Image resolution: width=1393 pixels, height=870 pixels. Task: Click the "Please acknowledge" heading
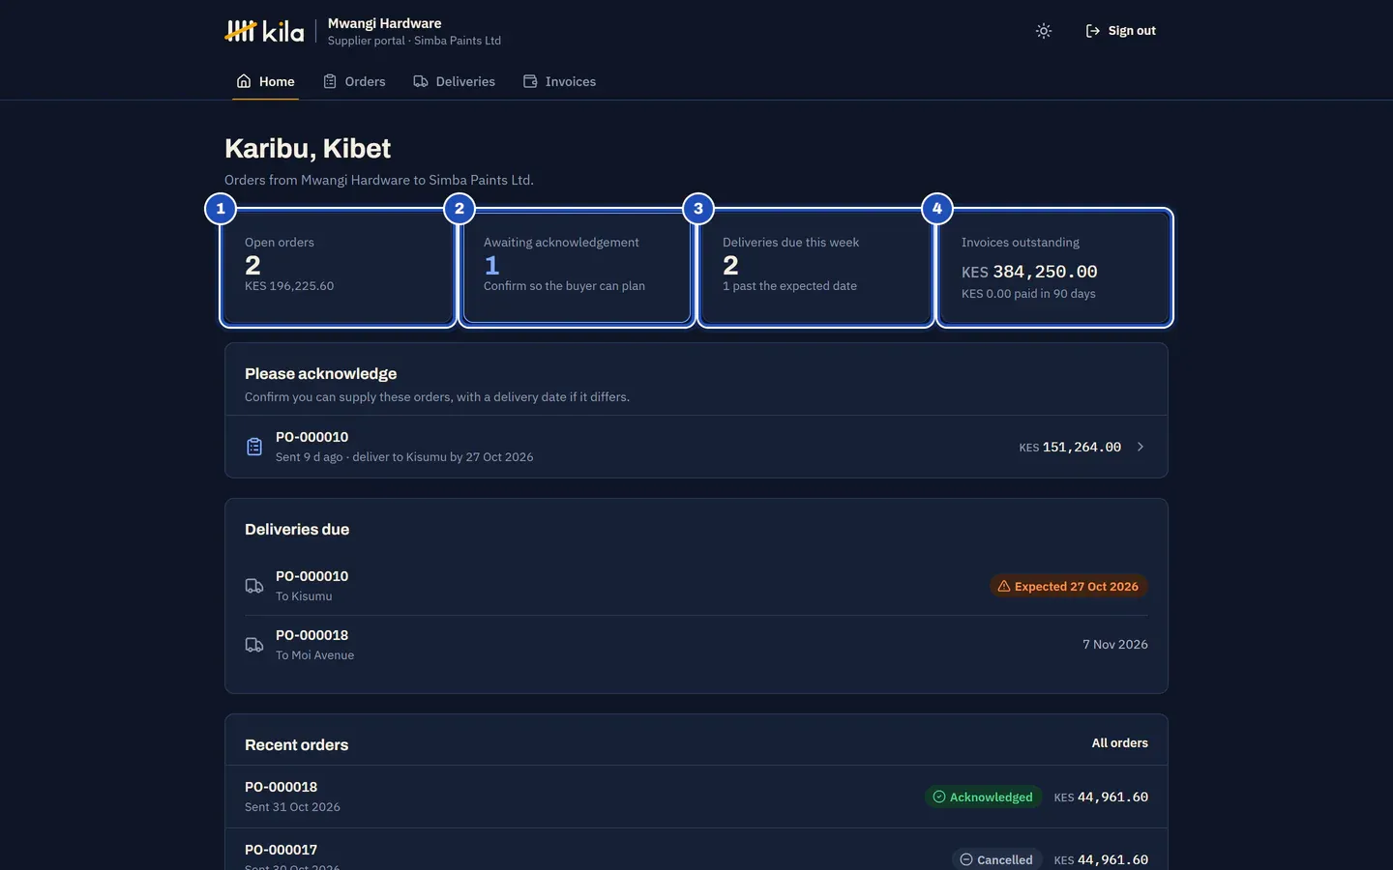click(x=320, y=374)
